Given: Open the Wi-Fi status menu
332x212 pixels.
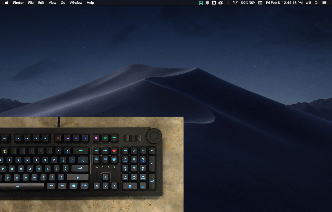Looking at the screenshot, I should point(235,3).
